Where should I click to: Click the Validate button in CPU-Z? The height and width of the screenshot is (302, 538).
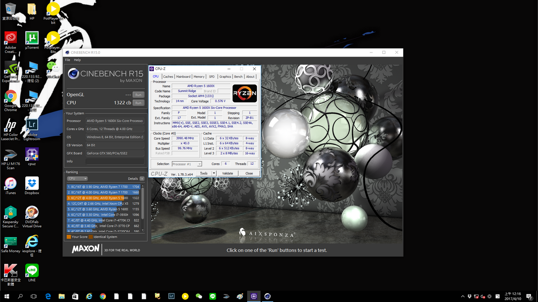[x=227, y=173]
